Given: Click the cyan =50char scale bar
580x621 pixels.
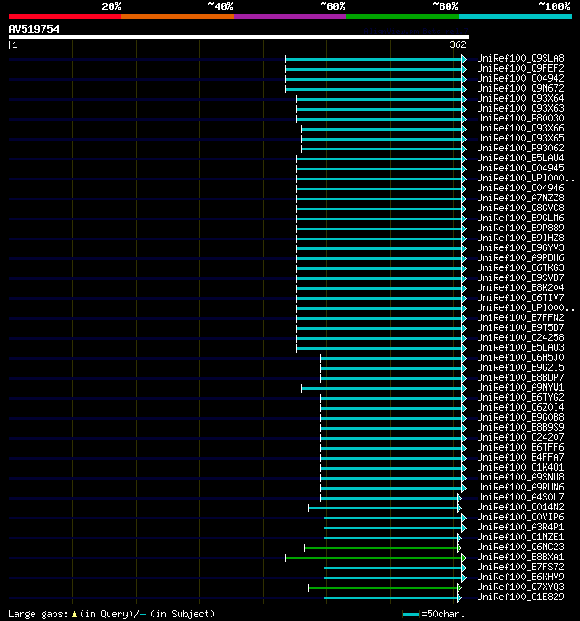Looking at the screenshot, I should pos(411,615).
